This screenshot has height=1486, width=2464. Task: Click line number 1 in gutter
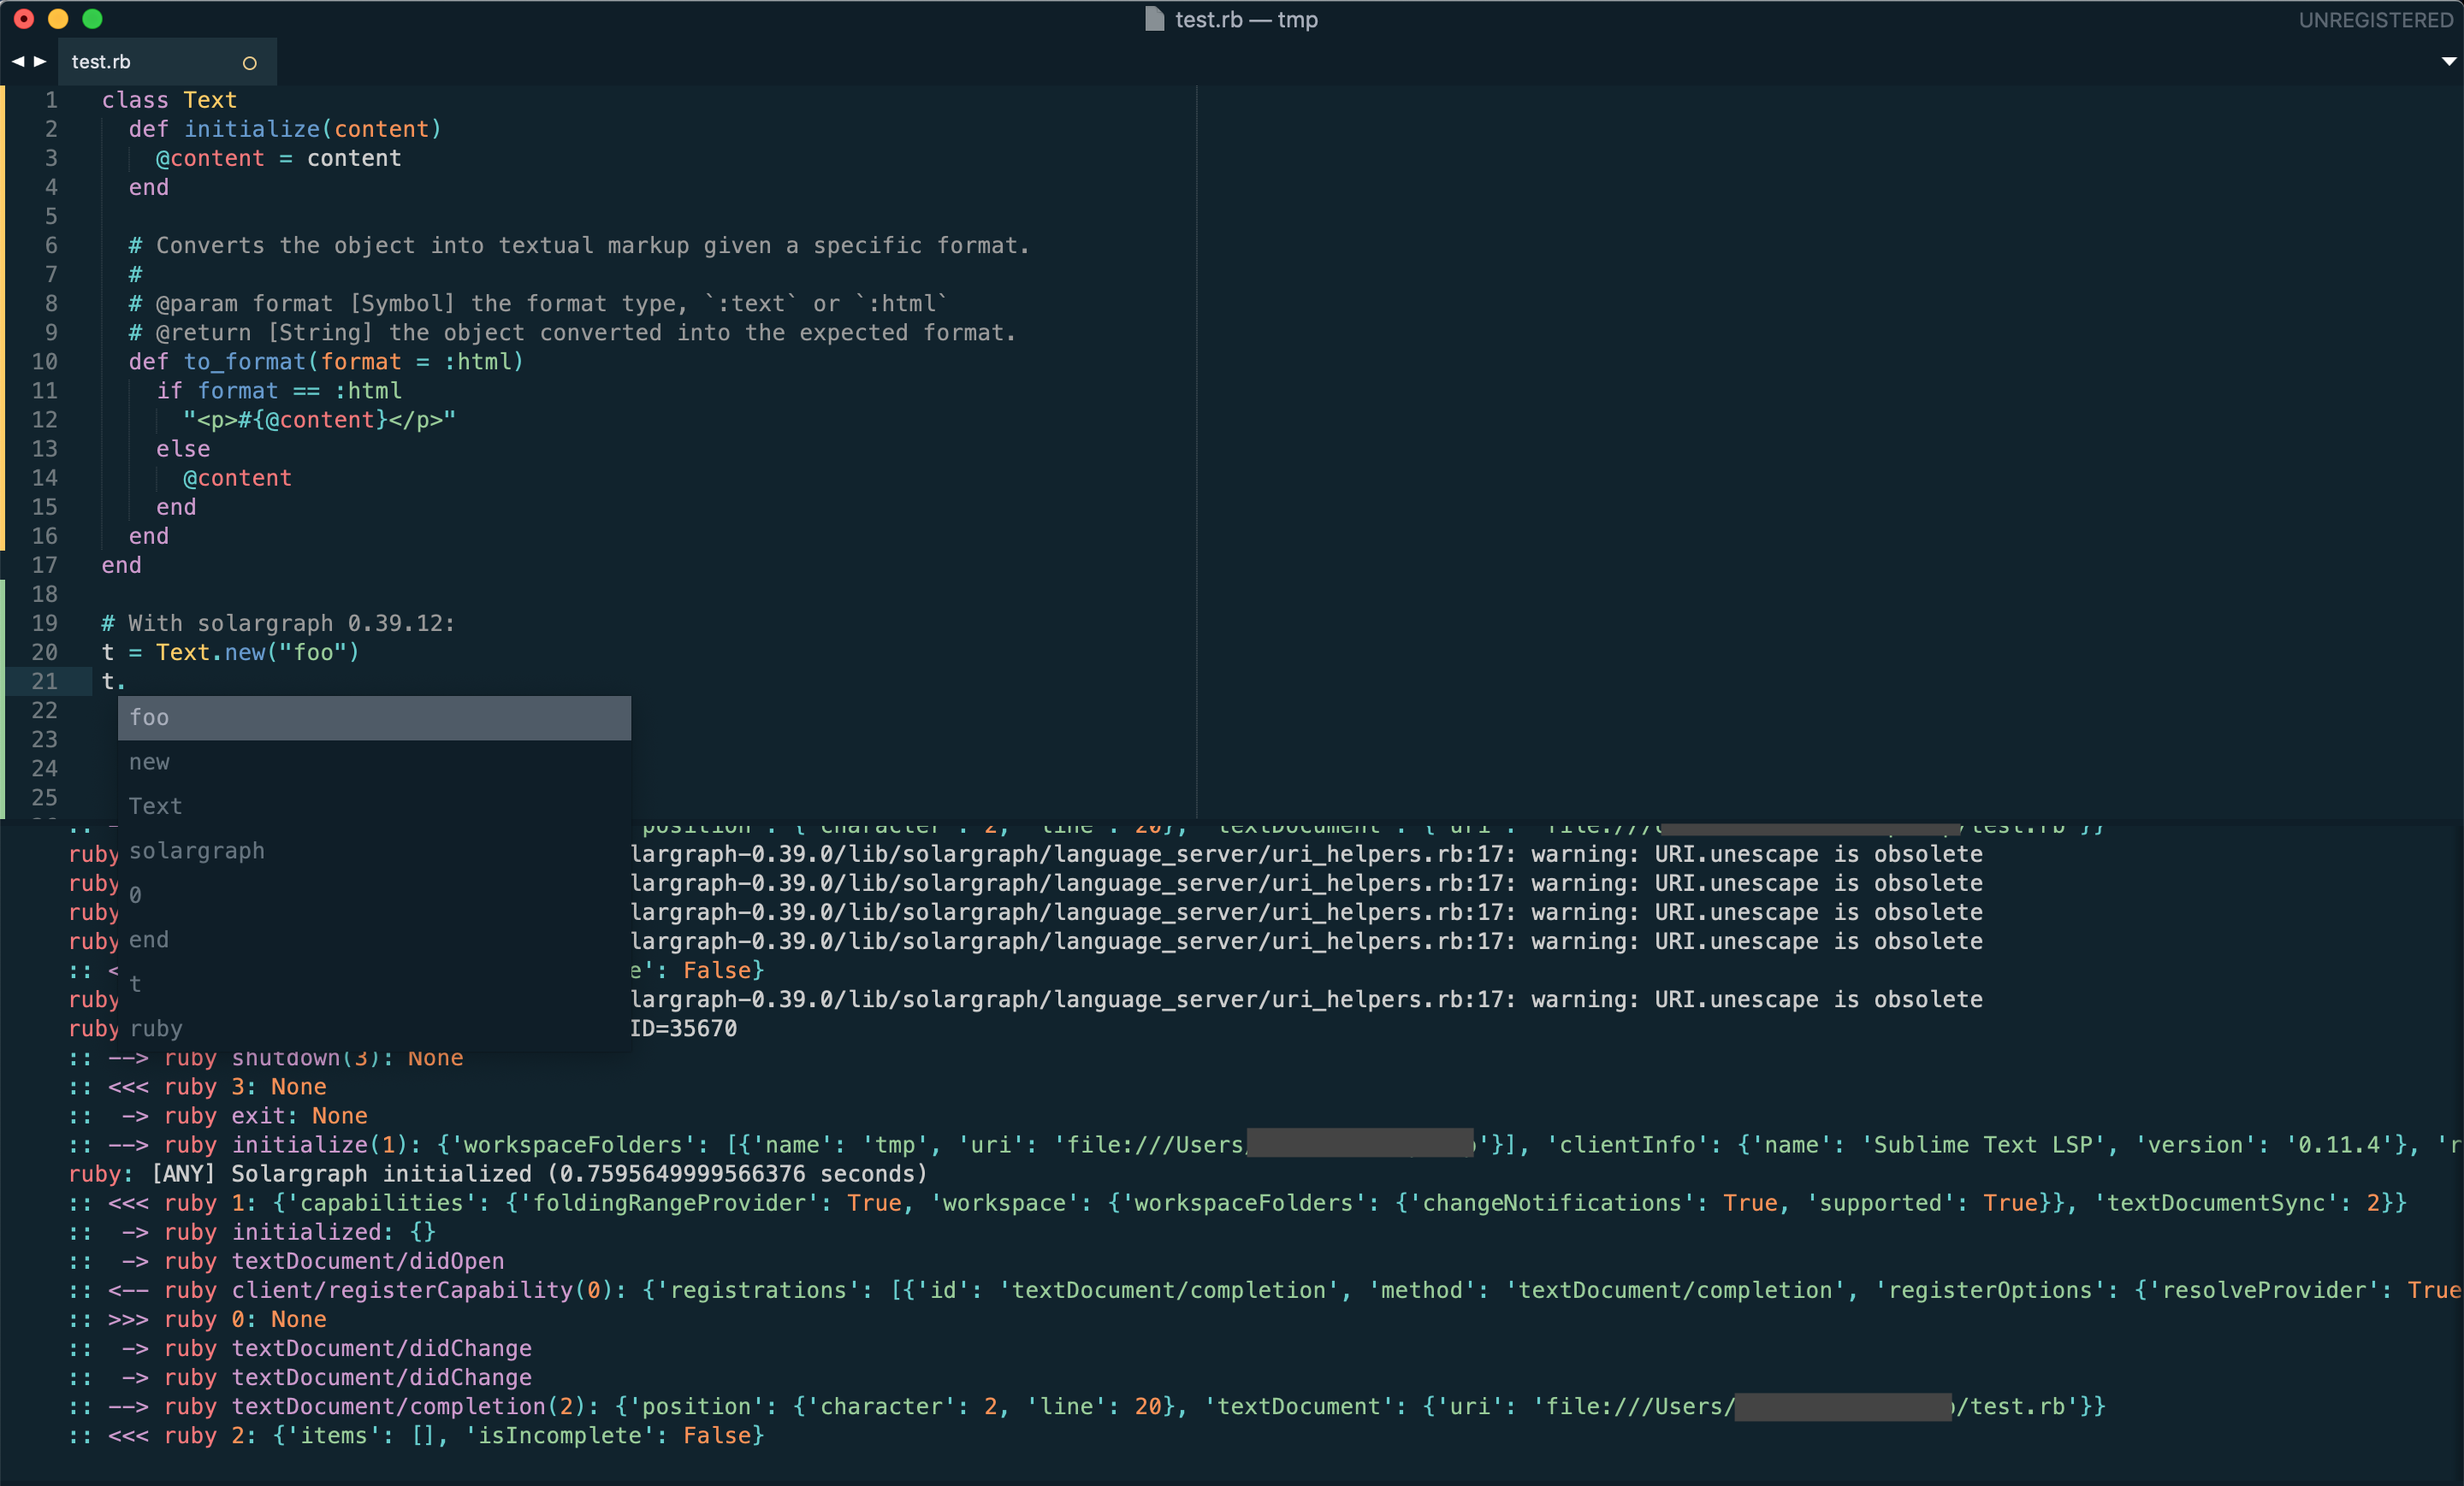coord(51,100)
